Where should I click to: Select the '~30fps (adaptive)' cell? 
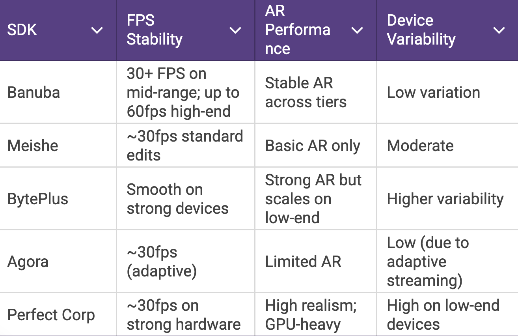pos(162,262)
